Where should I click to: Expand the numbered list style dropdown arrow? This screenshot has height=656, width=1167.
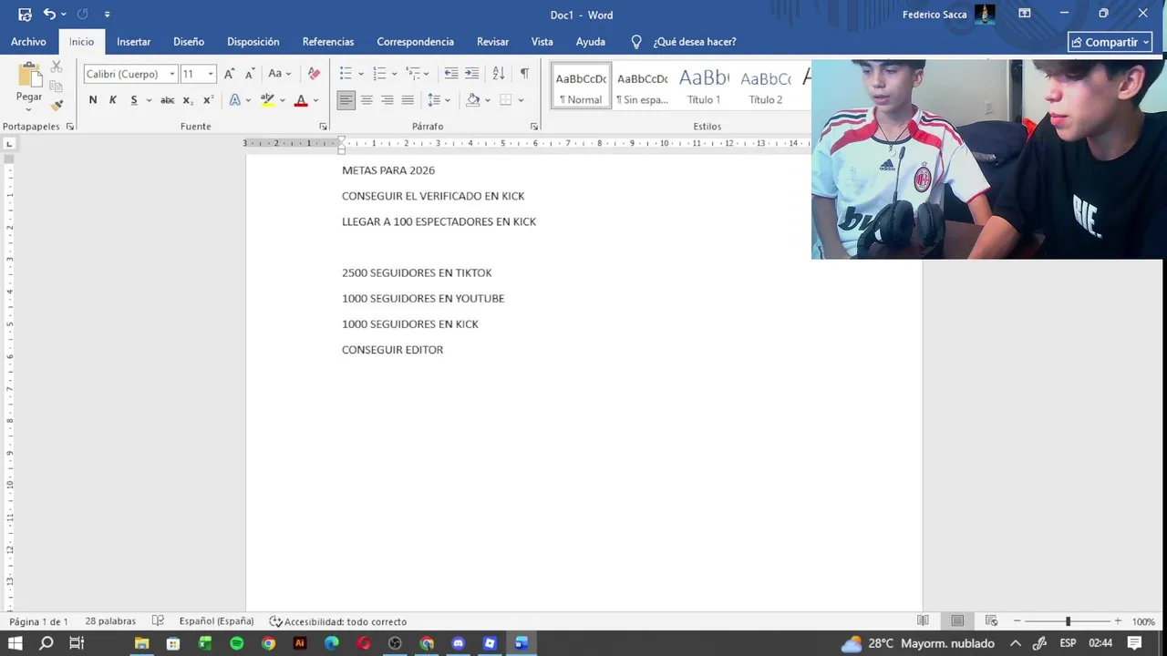click(x=394, y=74)
